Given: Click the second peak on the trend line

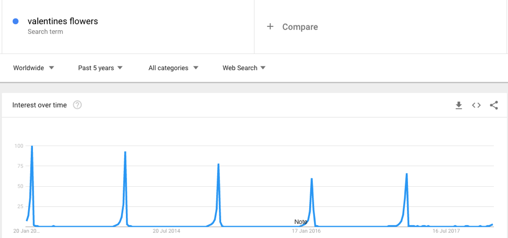Looking at the screenshot, I should 125,152.
